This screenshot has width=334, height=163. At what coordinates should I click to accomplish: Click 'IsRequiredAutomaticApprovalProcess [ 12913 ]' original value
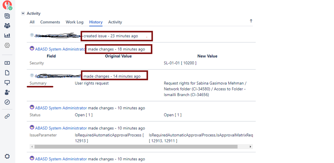(x=109, y=138)
